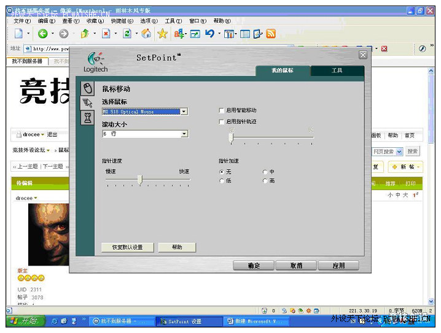The height and width of the screenshot is (333, 441).
Task: Click the browser back arrow button
Action: coord(43,34)
